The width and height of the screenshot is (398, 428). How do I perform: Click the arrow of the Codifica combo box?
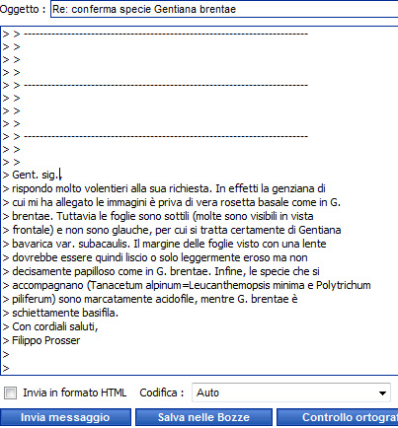click(x=382, y=392)
